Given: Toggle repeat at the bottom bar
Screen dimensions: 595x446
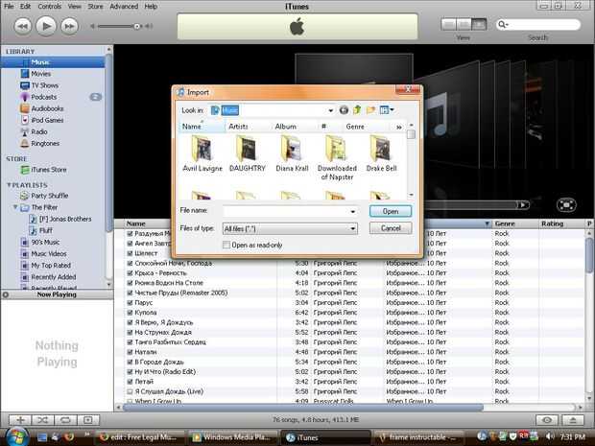Looking at the screenshot, I should 65,420.
